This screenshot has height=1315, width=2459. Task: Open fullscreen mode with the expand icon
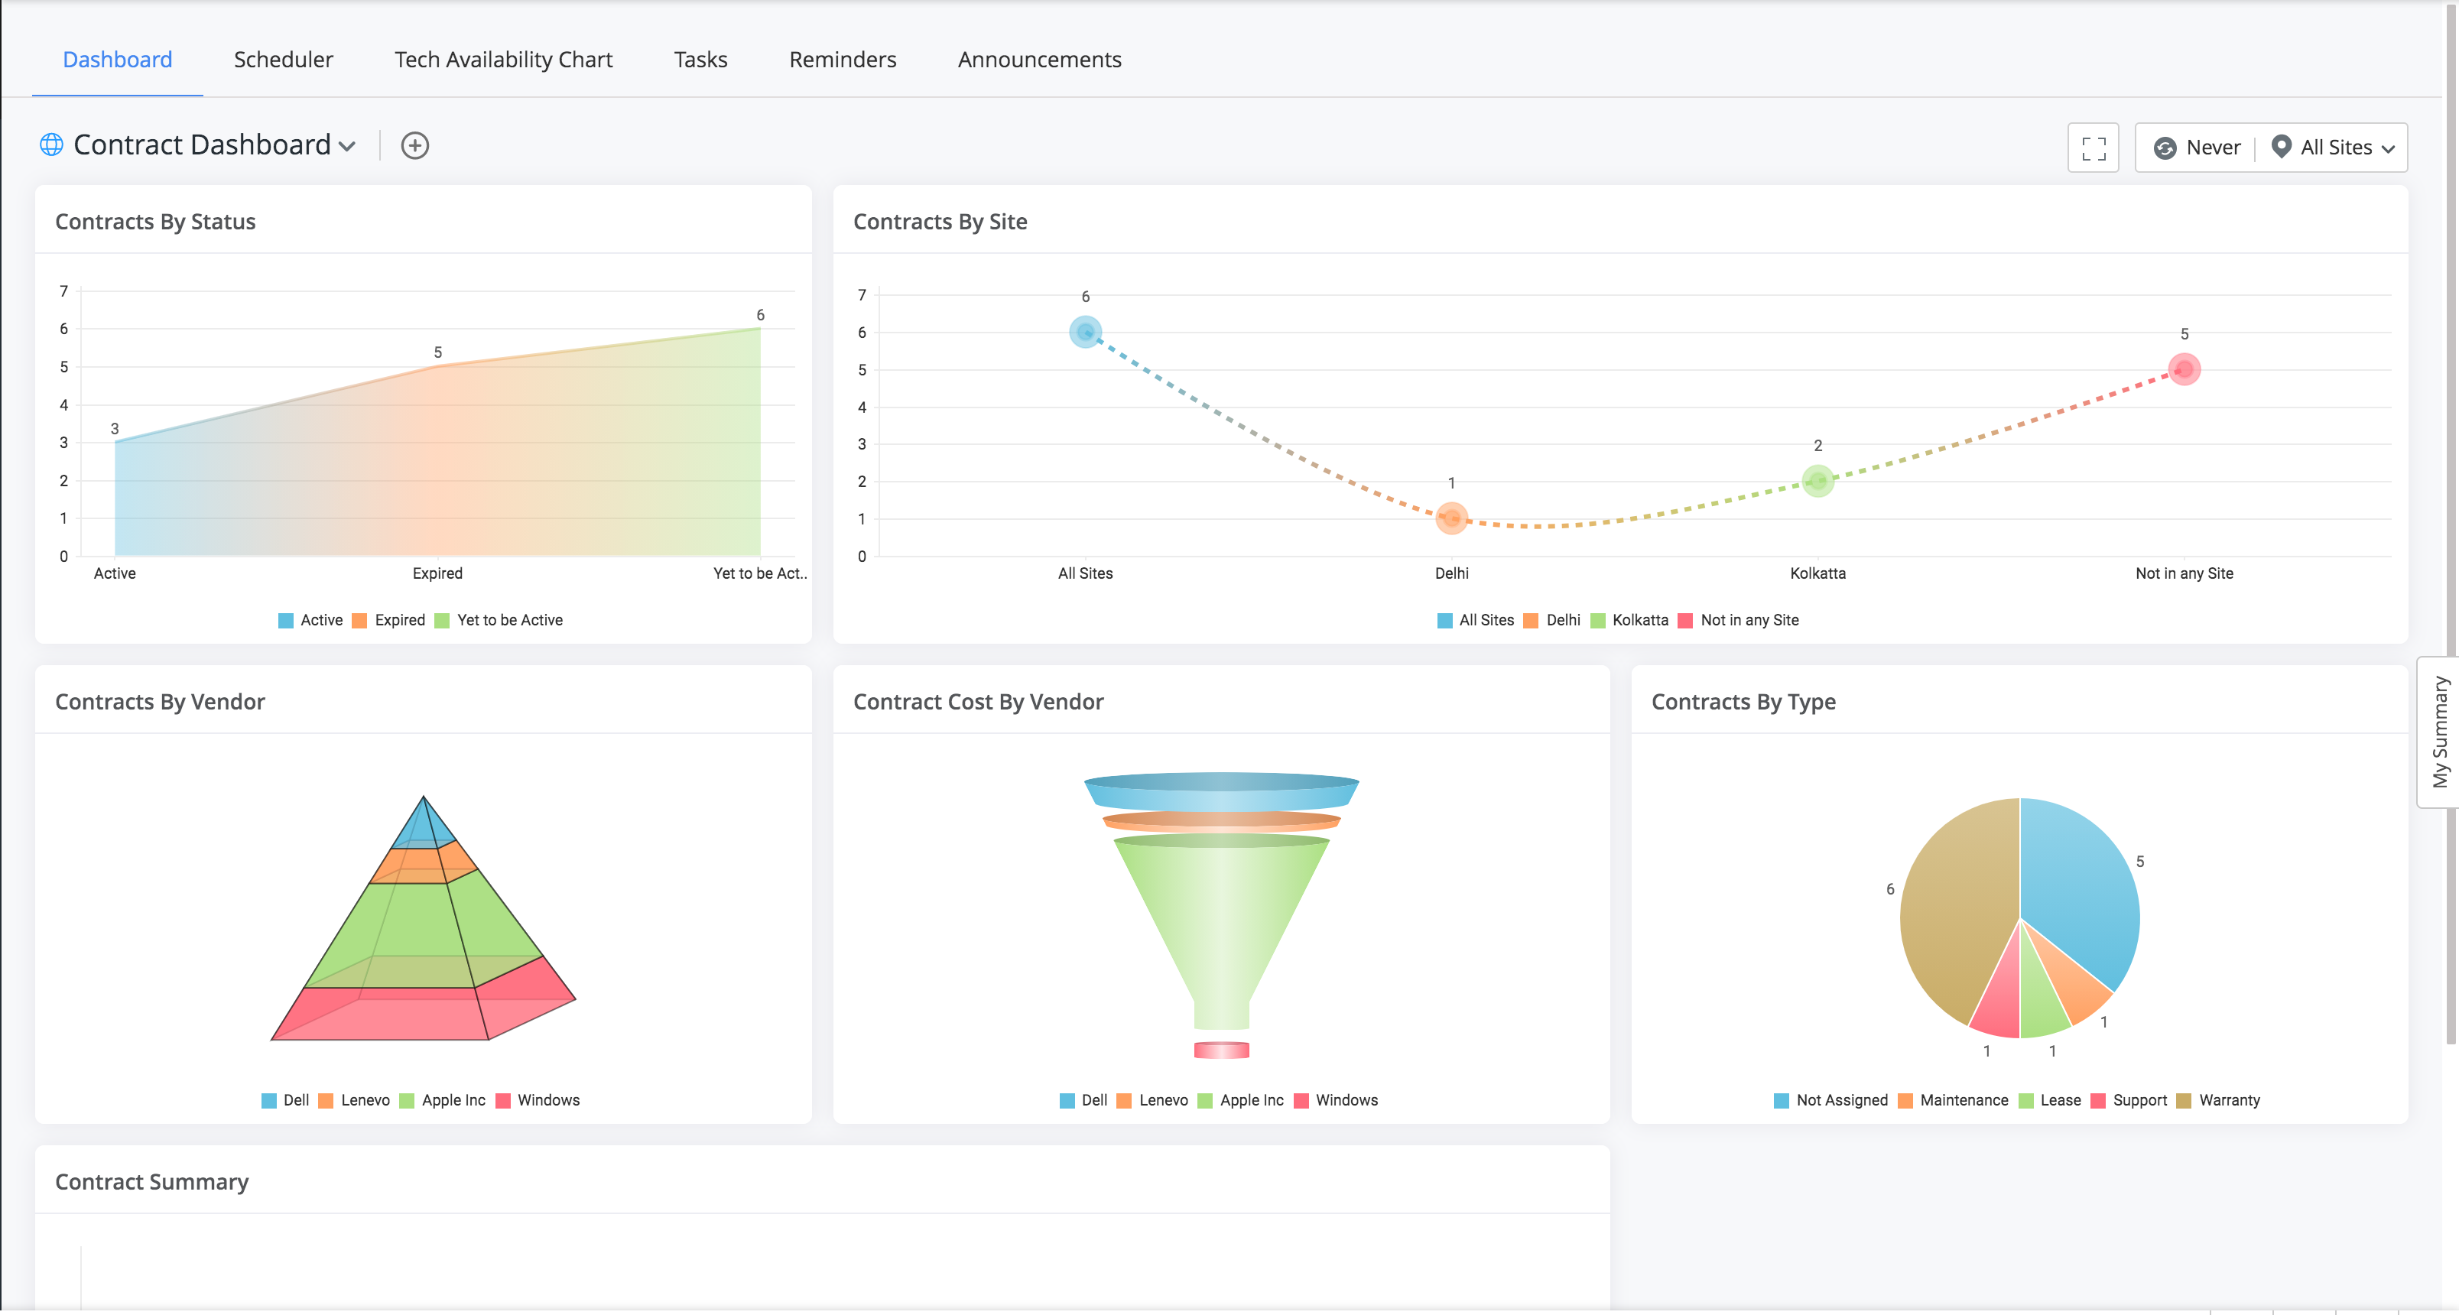coord(2093,148)
